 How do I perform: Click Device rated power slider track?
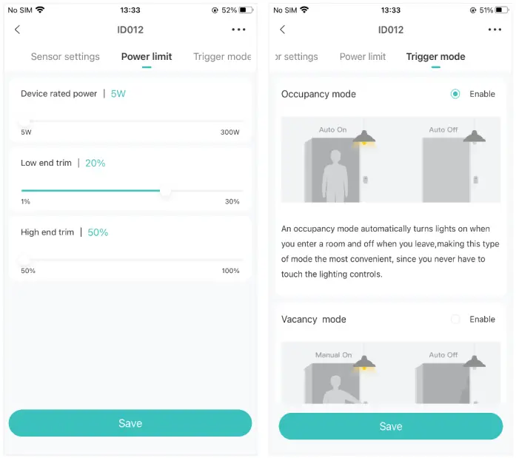pos(132,121)
